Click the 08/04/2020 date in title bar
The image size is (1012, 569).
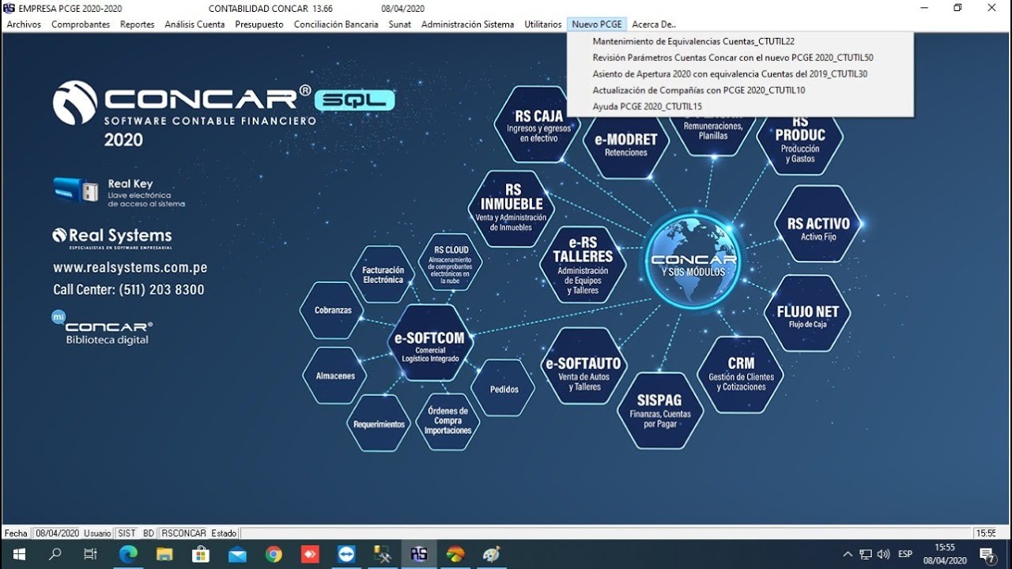[402, 8]
